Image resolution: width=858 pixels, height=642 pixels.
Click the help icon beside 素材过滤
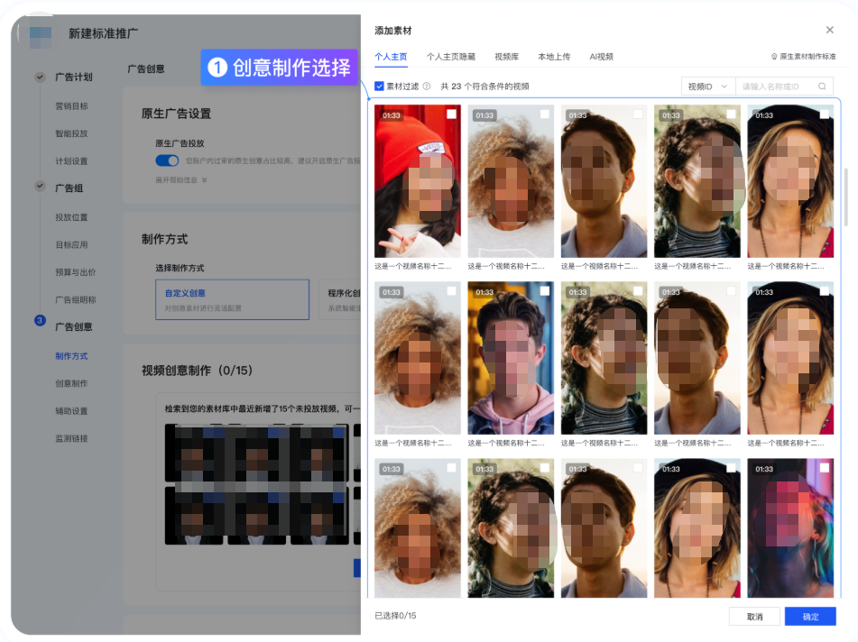[427, 87]
